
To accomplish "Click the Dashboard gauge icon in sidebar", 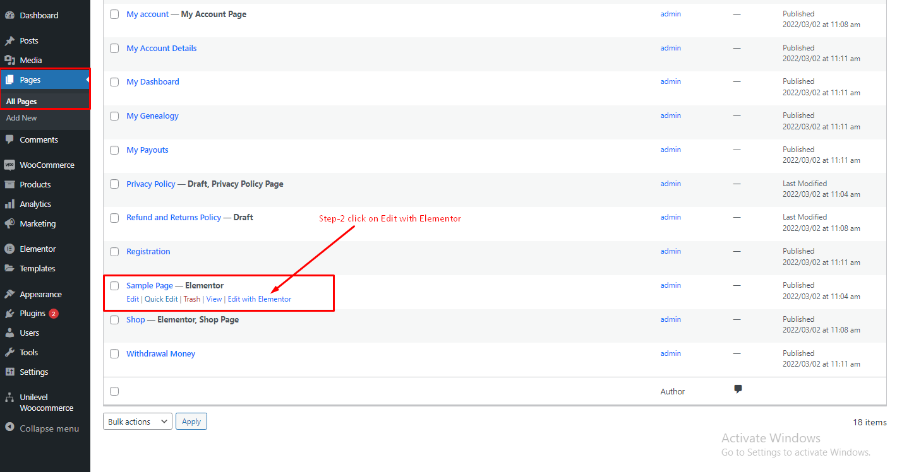I will pyautogui.click(x=9, y=15).
